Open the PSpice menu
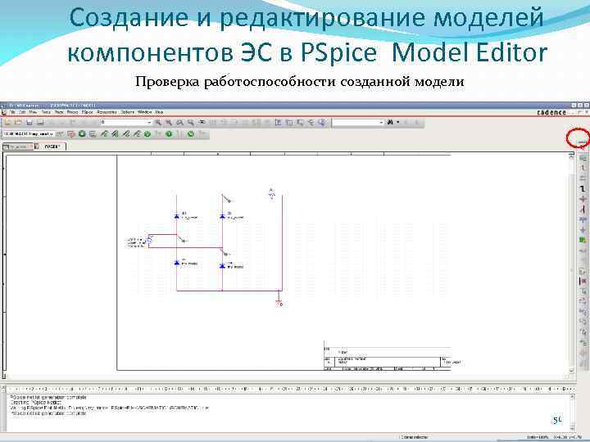Viewport: 590px width, 442px height. tap(88, 112)
